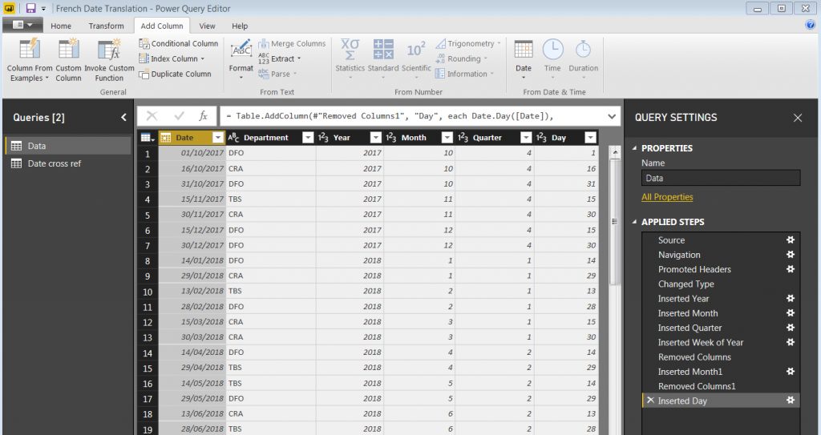The width and height of the screenshot is (821, 435).
Task: Select the Changed Type applied step
Action: tap(686, 284)
